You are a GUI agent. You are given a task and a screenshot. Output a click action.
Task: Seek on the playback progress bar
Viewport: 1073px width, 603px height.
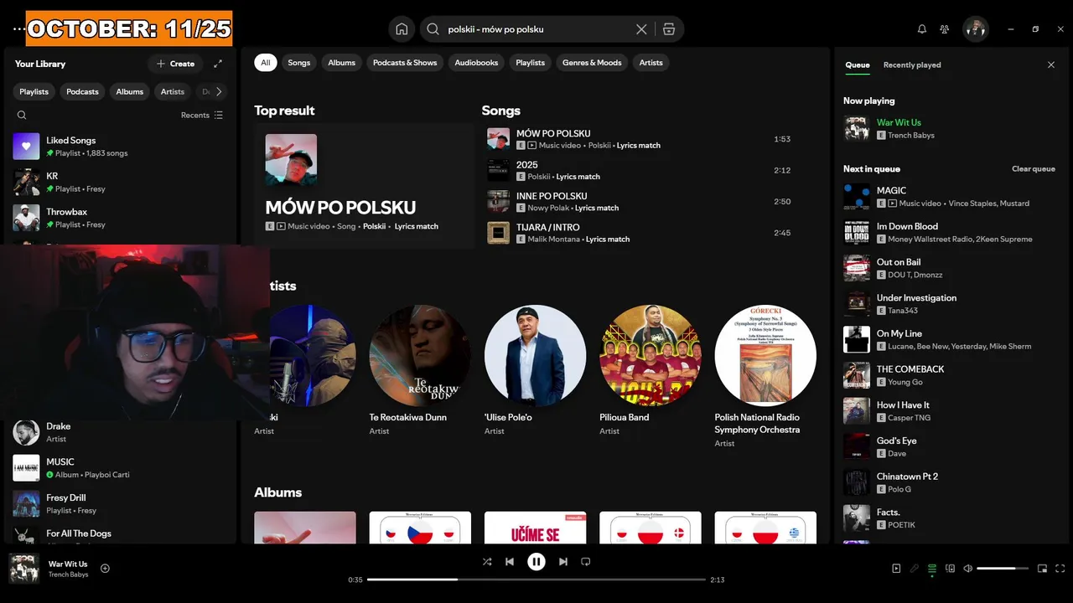click(536, 580)
